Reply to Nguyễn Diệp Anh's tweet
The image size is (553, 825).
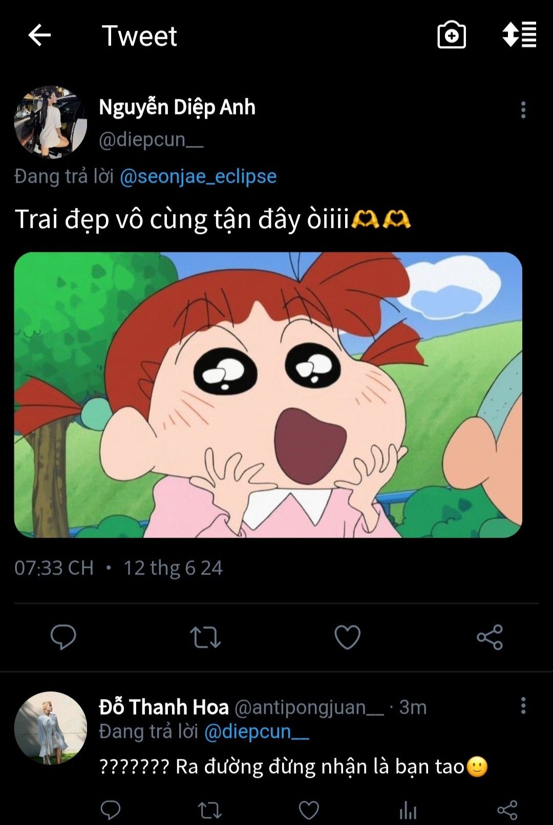tap(63, 637)
